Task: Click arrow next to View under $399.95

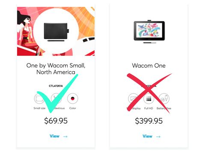Action: click(158, 137)
